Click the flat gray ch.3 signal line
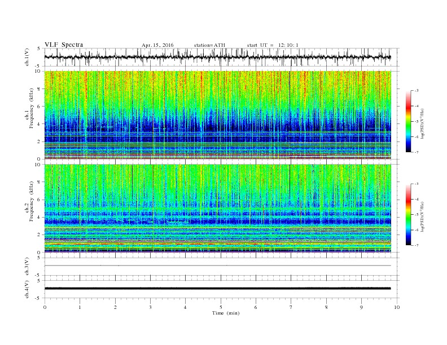447x345 pixels. coord(217,266)
